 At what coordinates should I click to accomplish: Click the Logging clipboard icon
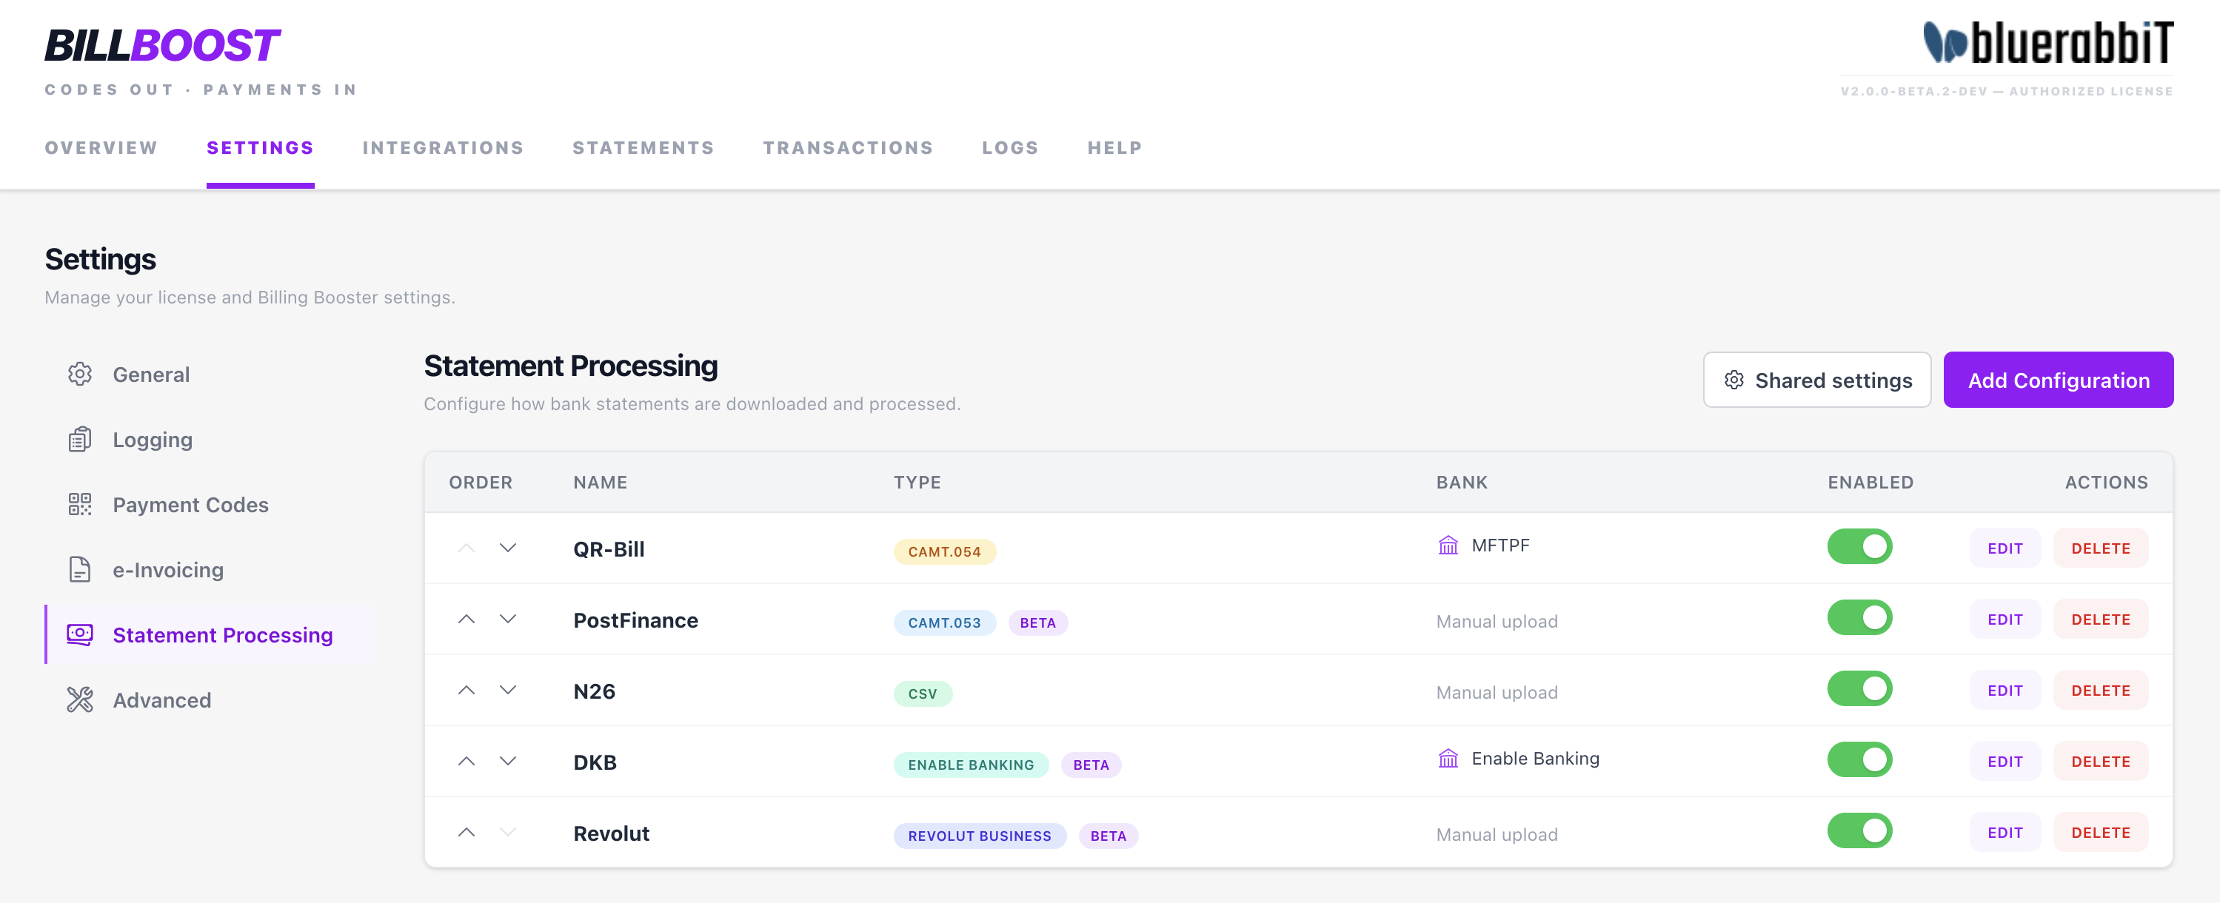tap(79, 440)
